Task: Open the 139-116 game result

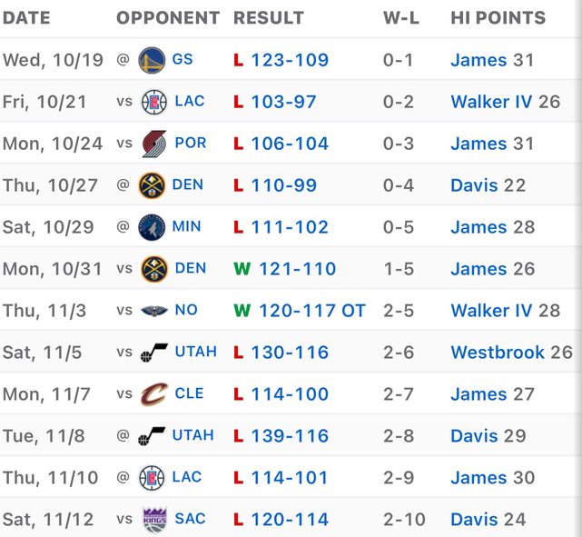Action: pos(290,436)
